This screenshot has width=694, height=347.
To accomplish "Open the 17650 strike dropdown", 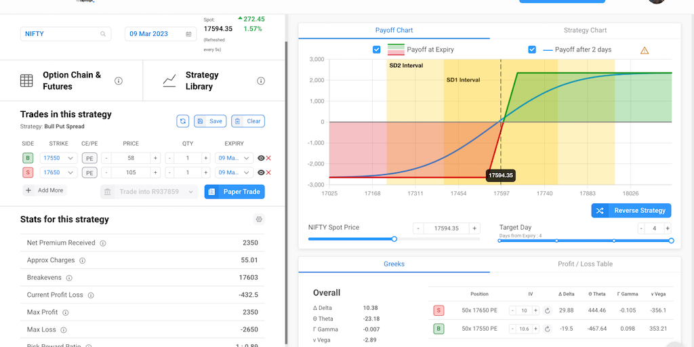I will coord(58,173).
